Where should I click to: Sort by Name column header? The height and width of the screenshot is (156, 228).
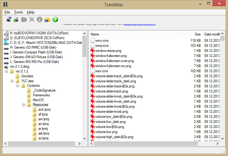tap(134, 34)
